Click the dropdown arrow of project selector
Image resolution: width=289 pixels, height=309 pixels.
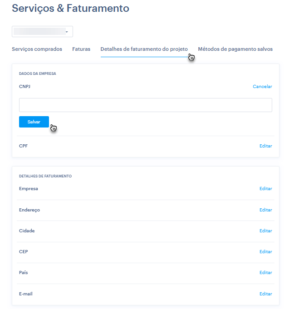(x=67, y=32)
